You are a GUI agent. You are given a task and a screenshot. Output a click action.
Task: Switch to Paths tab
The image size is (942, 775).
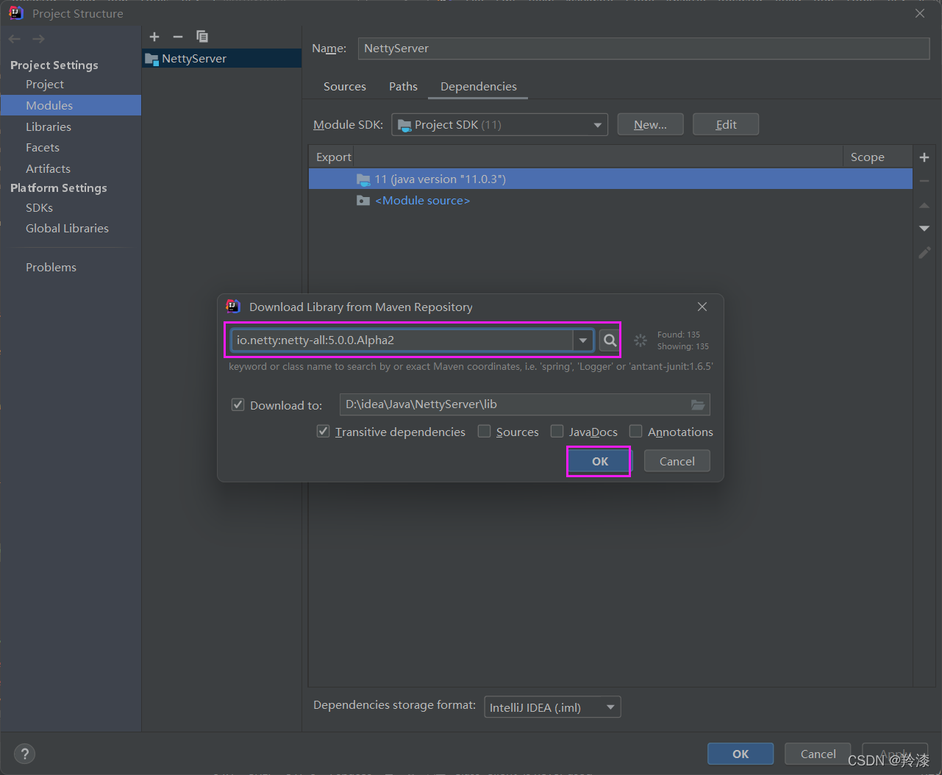coord(403,87)
